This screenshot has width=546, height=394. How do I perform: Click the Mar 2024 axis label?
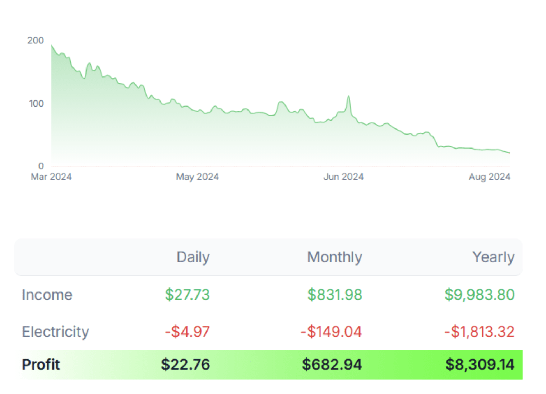pos(51,177)
